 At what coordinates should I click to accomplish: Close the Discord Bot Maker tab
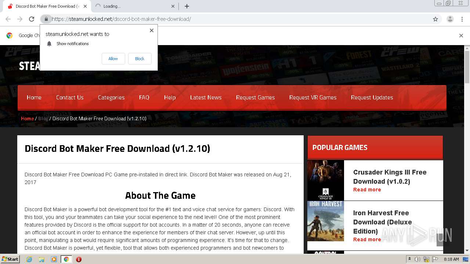85,6
